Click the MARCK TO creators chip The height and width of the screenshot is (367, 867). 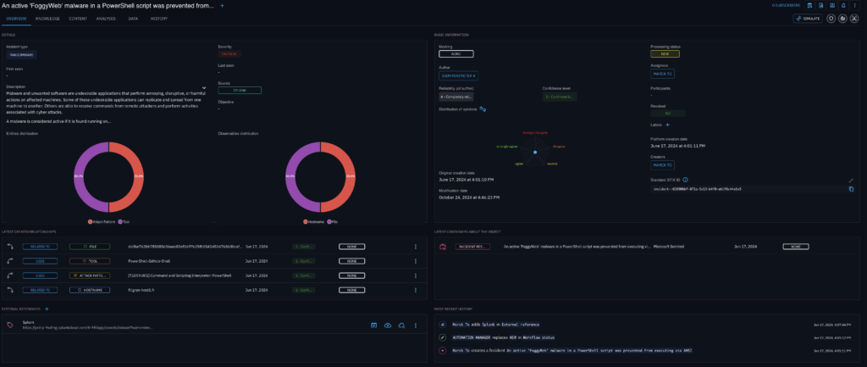tap(662, 165)
